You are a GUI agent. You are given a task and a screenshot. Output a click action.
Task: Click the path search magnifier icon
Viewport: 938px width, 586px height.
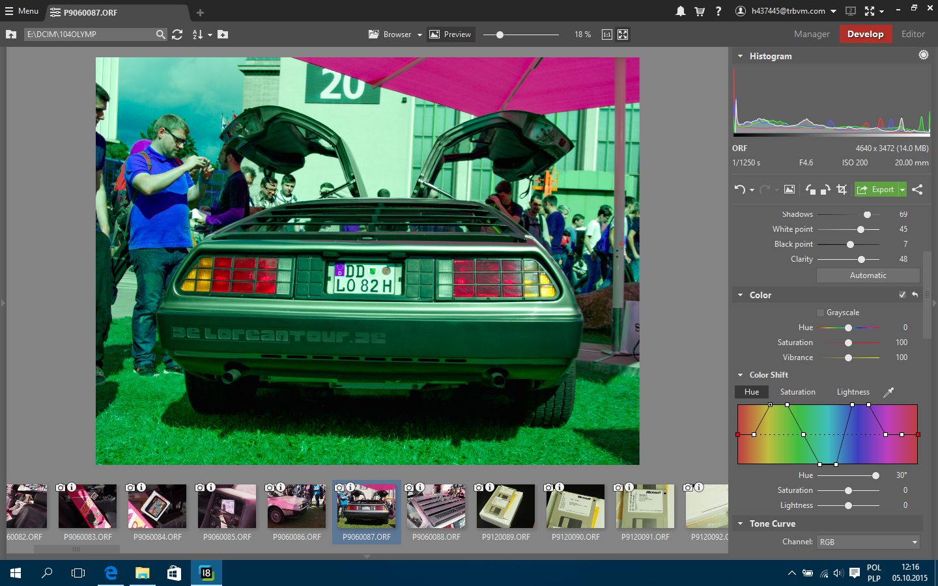point(160,35)
